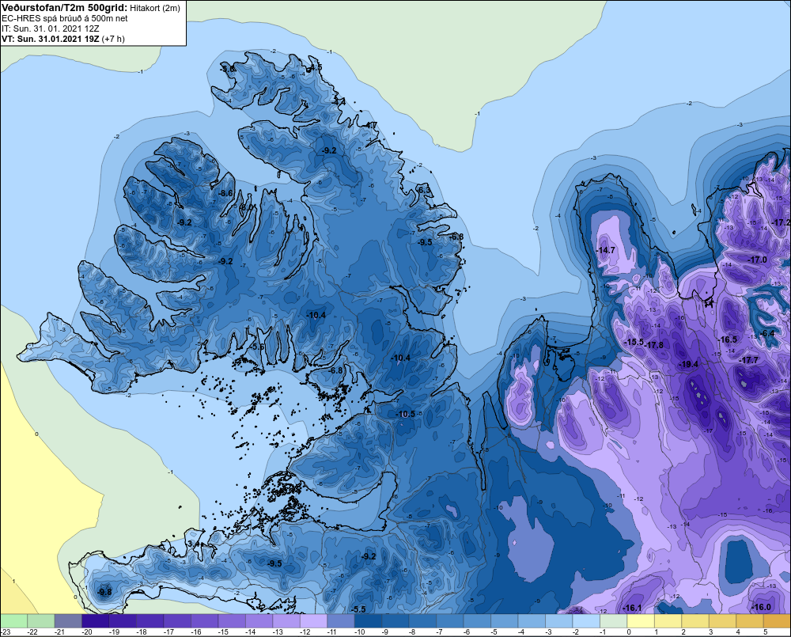The width and height of the screenshot is (791, 637).
Task: Click the -8.6 temperature label
Action: pyautogui.click(x=225, y=193)
